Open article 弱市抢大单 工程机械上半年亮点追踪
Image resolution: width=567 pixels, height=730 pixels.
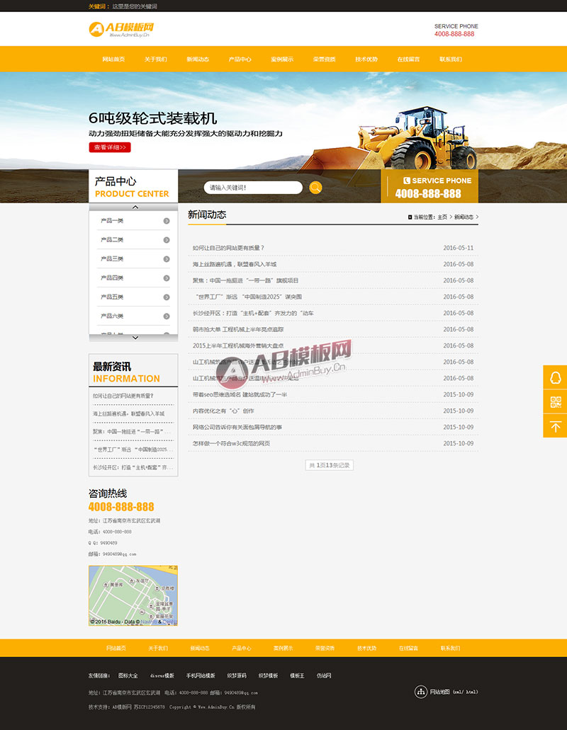point(238,329)
